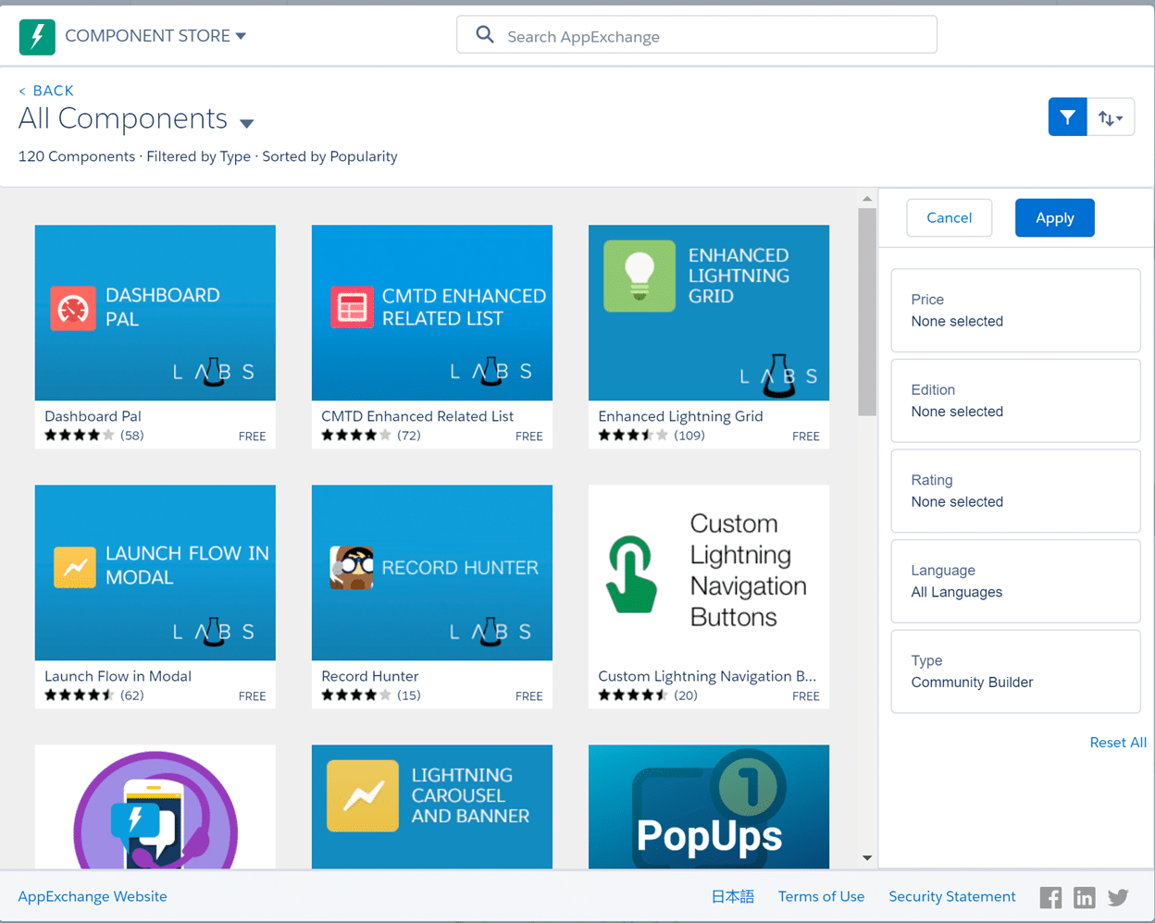Click the CMTD Enhanced Related List red icon
1155x923 pixels.
pos(352,308)
